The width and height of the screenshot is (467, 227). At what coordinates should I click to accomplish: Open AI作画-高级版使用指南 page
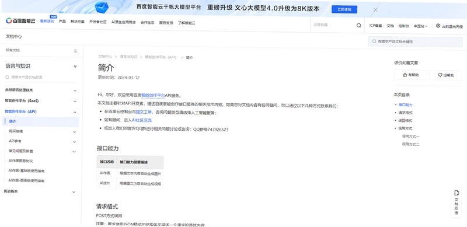click(26, 180)
